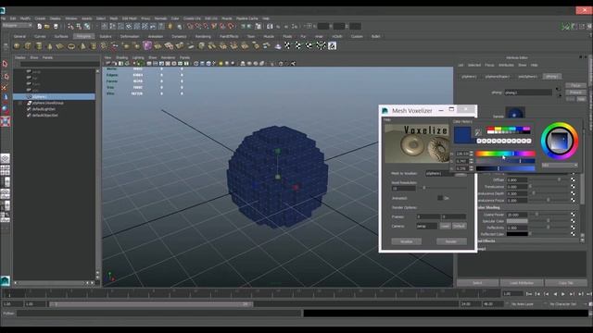Image resolution: width=593 pixels, height=333 pixels.
Task: Click the Copy Tab button
Action: click(566, 283)
